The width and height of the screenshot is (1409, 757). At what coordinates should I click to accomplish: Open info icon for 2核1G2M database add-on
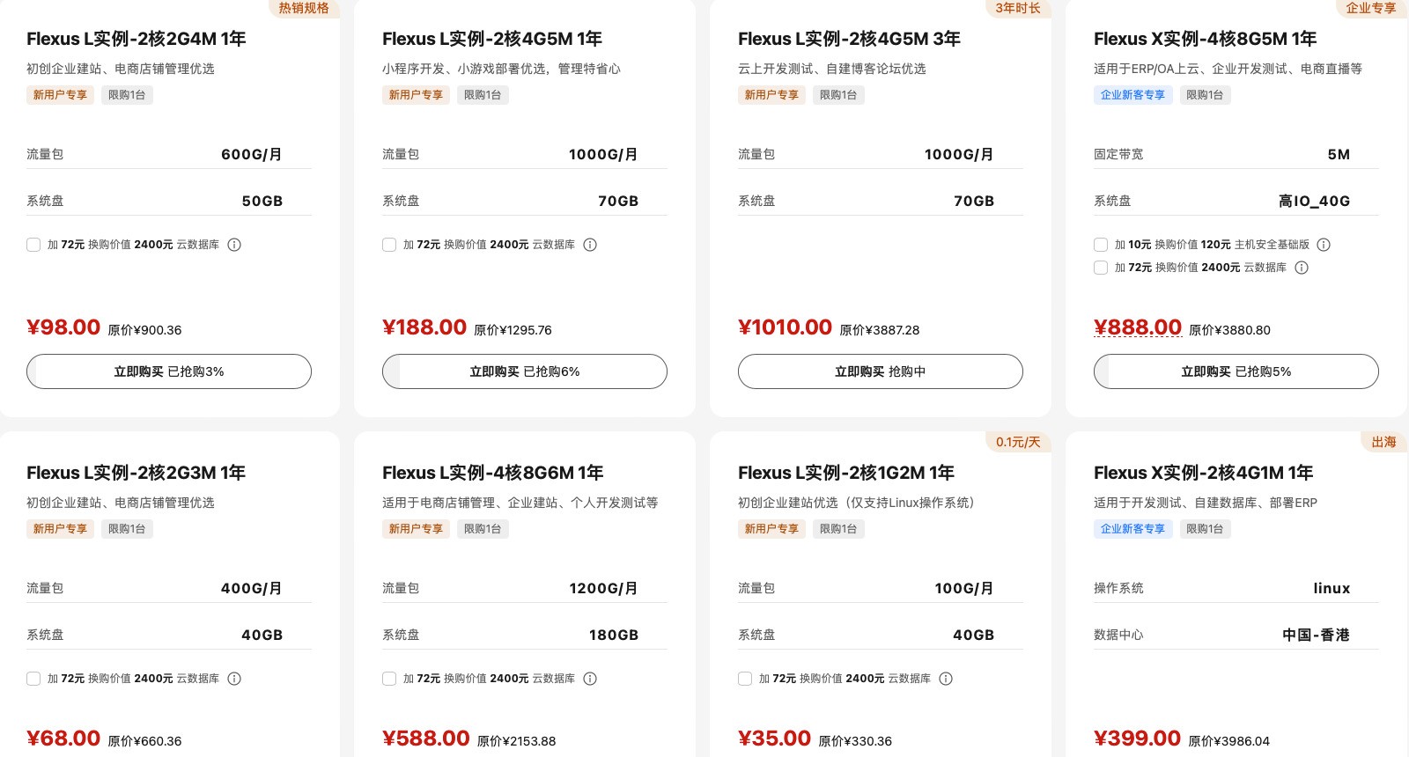point(946,679)
